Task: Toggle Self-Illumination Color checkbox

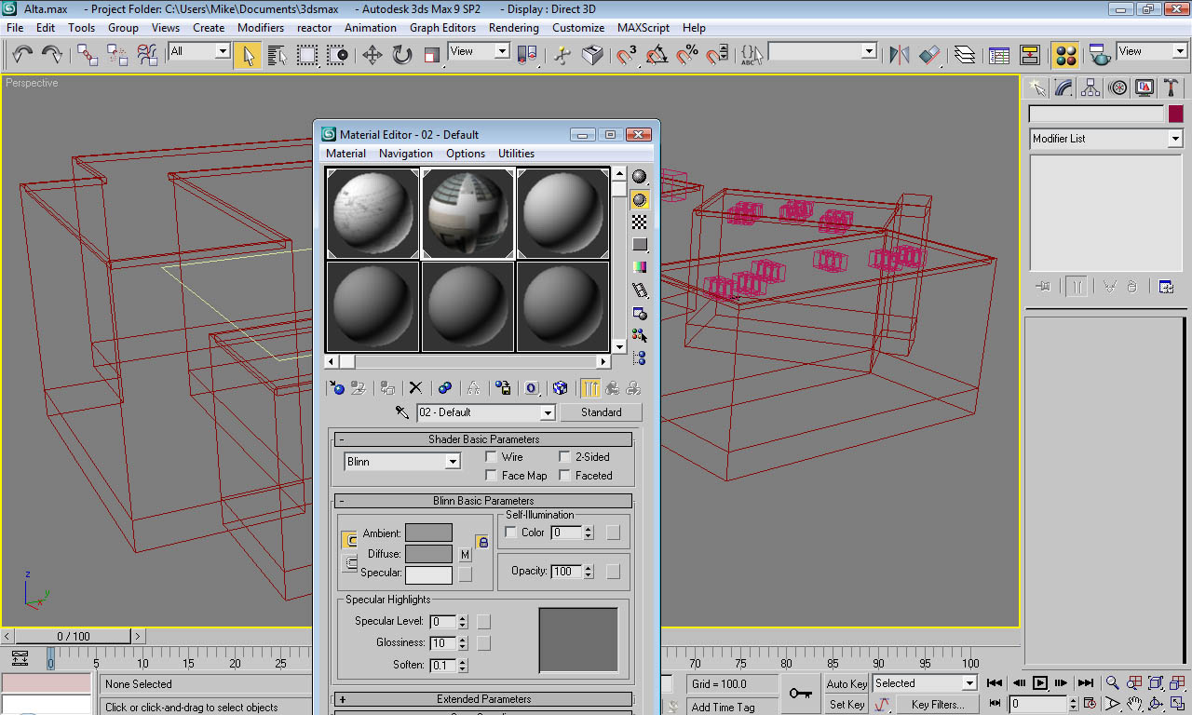Action: 510,533
